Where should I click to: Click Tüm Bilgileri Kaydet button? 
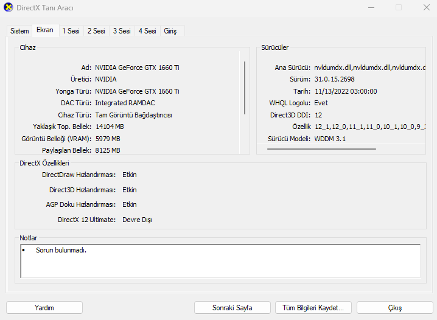click(x=313, y=308)
